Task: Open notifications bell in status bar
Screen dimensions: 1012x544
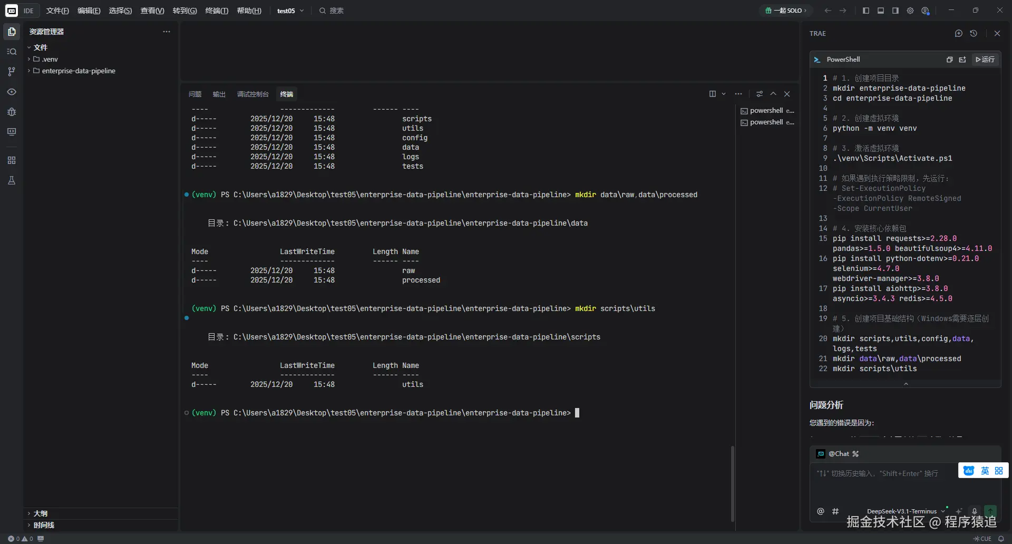Action: [x=1001, y=539]
